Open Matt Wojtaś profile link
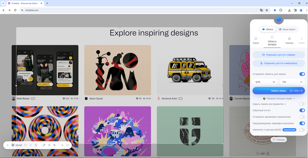Viewport: 308px width, 158px height. [x=23, y=99]
